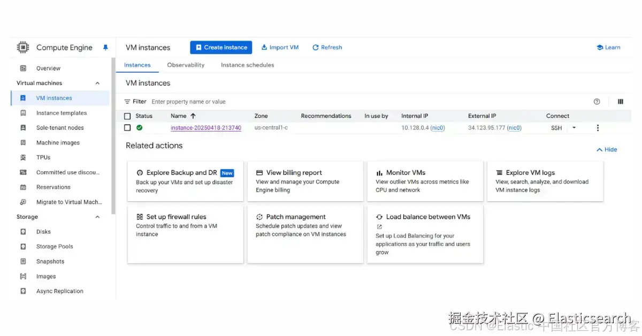
Task: Click the Disks sidebar icon
Action: pos(23,232)
